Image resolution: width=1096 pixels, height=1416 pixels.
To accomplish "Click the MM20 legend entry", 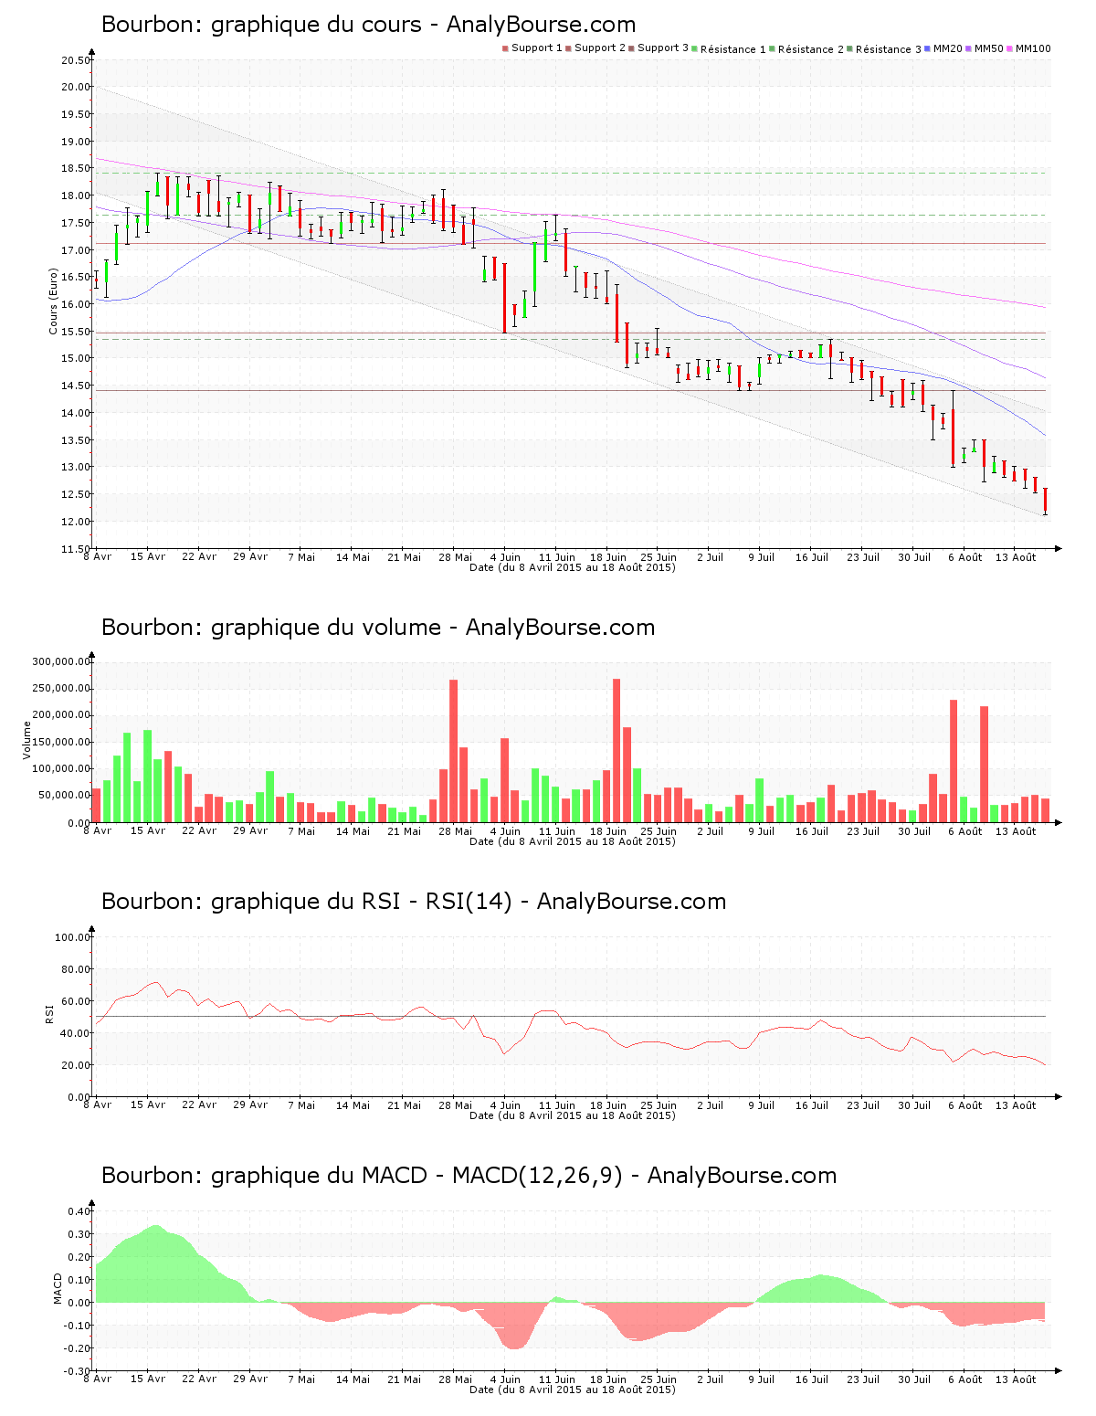I will point(947,48).
